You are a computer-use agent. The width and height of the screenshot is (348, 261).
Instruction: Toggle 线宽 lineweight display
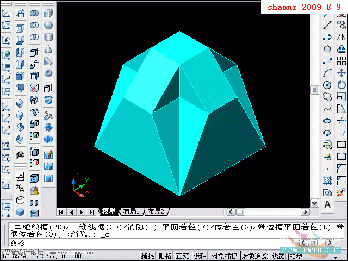[x=278, y=256]
